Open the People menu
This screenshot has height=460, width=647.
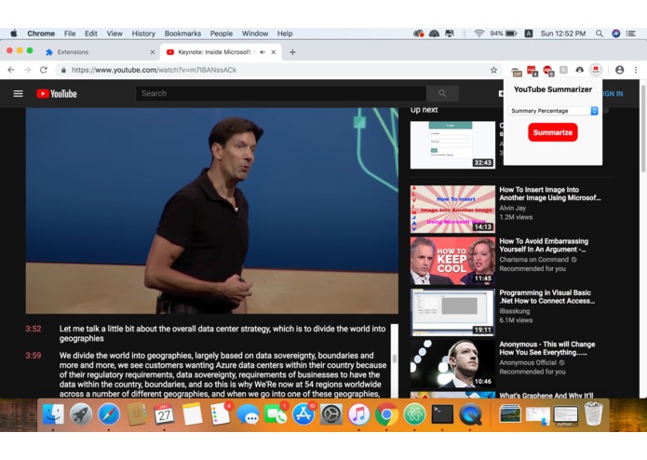tap(222, 34)
